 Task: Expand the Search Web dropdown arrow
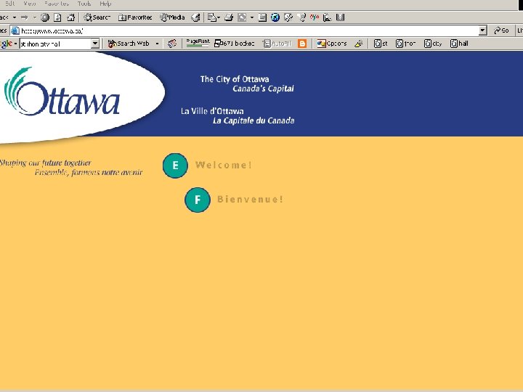157,44
